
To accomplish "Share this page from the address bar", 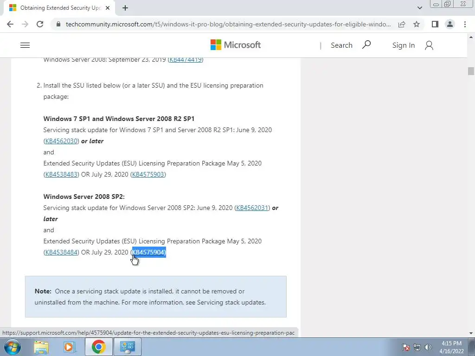I will click(402, 24).
